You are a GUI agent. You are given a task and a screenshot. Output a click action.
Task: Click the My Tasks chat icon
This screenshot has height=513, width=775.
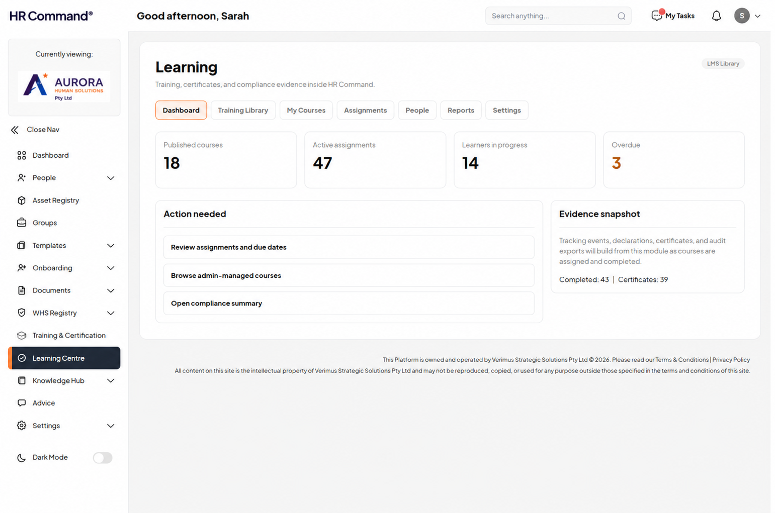657,16
